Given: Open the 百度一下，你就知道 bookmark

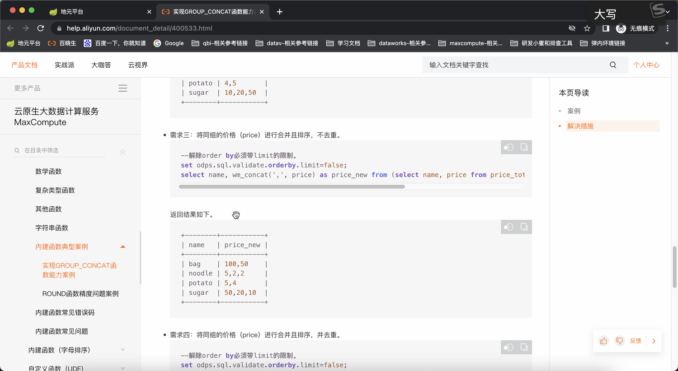Looking at the screenshot, I should pyautogui.click(x=115, y=43).
